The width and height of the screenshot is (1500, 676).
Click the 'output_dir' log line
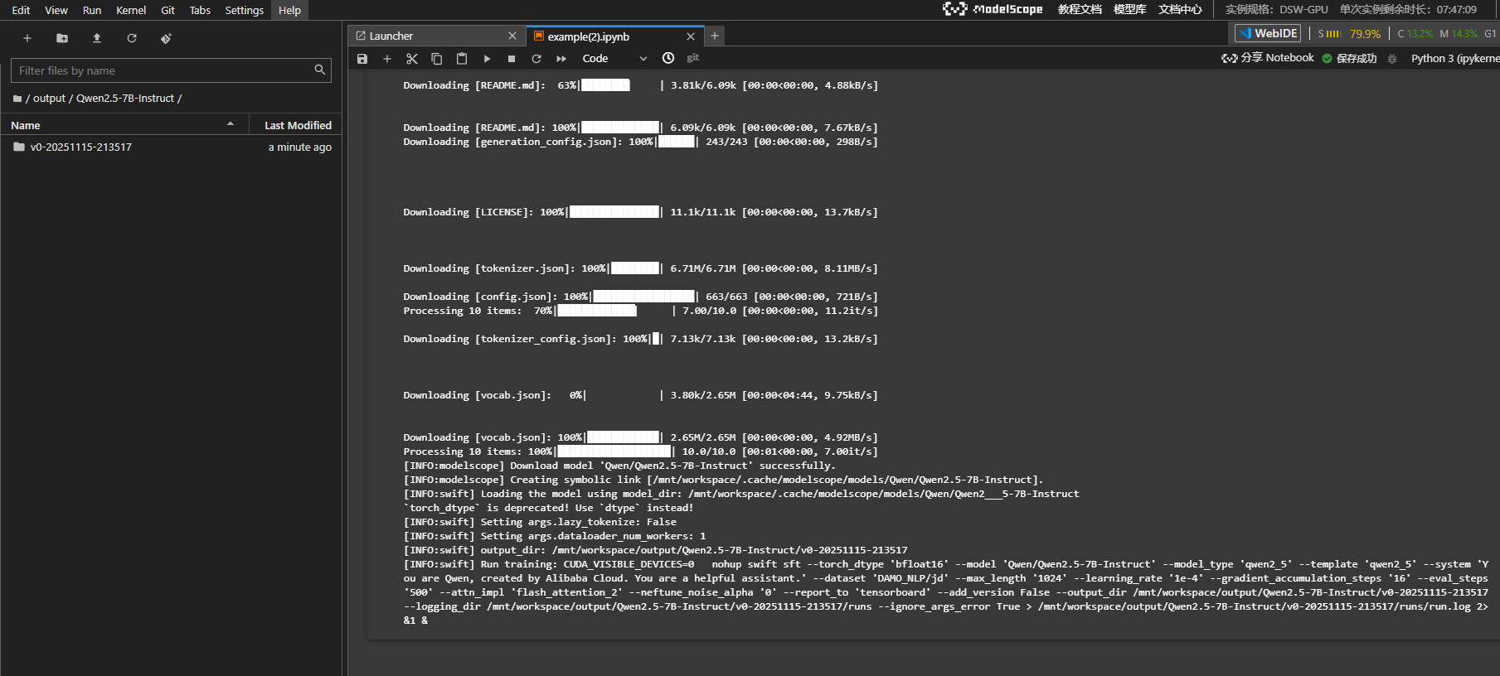pos(655,550)
